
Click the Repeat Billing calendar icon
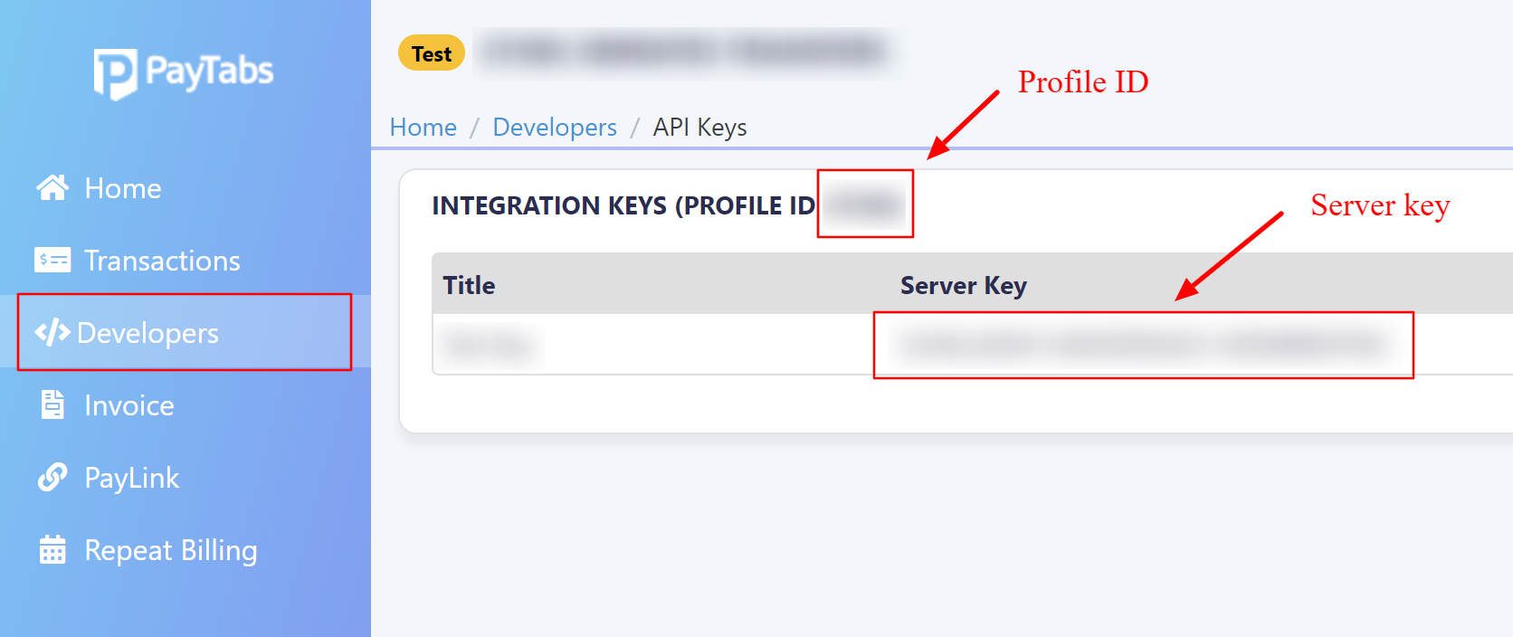[x=52, y=549]
